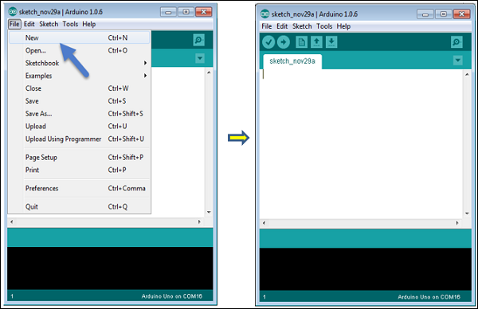Click inside the empty code editor area

[x=361, y=144]
